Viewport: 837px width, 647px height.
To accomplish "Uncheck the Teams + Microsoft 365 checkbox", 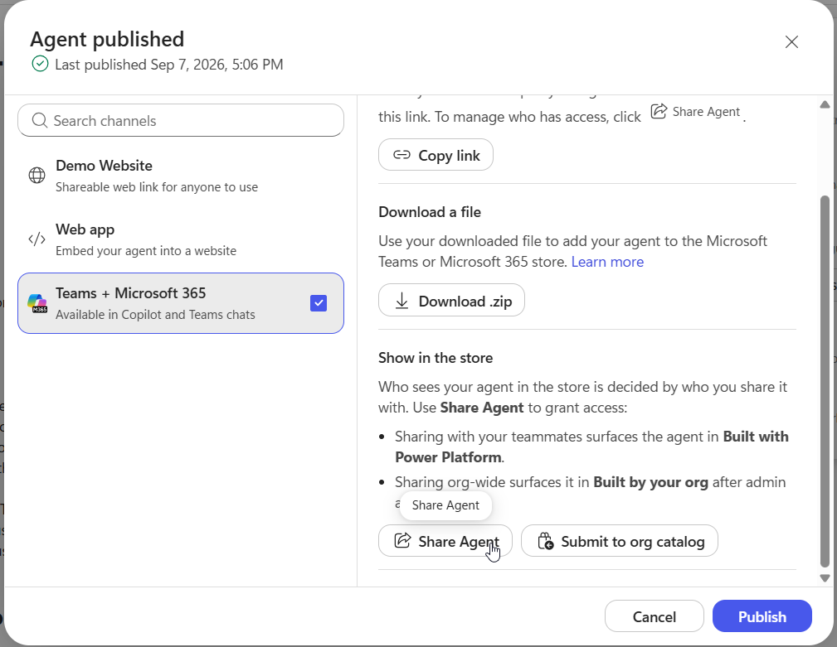I will [x=319, y=303].
